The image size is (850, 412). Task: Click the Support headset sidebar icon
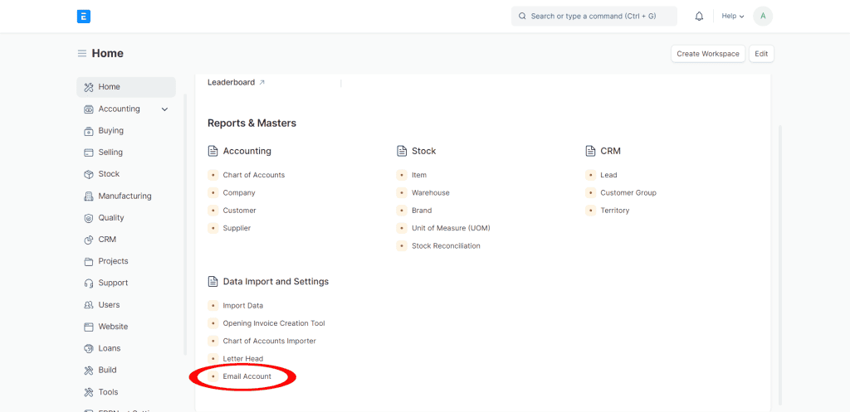coord(89,284)
